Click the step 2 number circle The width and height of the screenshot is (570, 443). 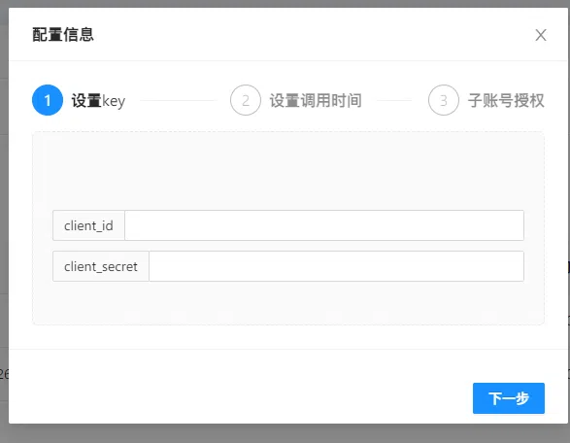[x=246, y=100]
